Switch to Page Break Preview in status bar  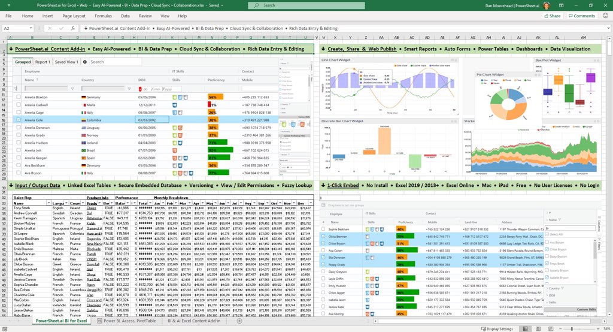(x=551, y=328)
